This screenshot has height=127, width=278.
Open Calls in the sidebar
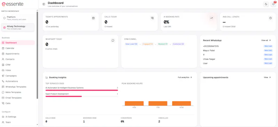tap(18, 103)
